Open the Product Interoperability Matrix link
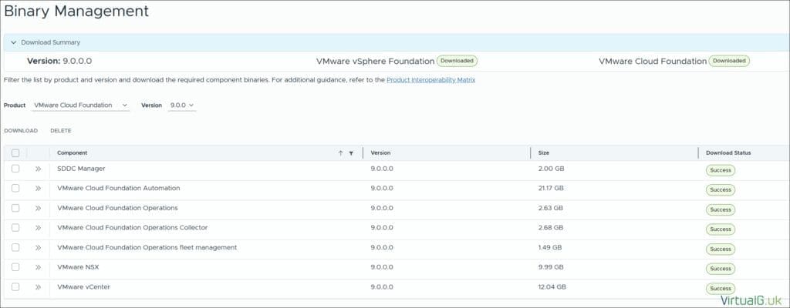This screenshot has height=308, width=790. tap(430, 79)
